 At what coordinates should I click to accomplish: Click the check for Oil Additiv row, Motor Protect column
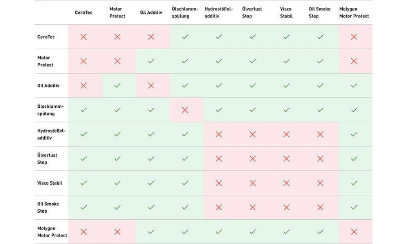(117, 85)
